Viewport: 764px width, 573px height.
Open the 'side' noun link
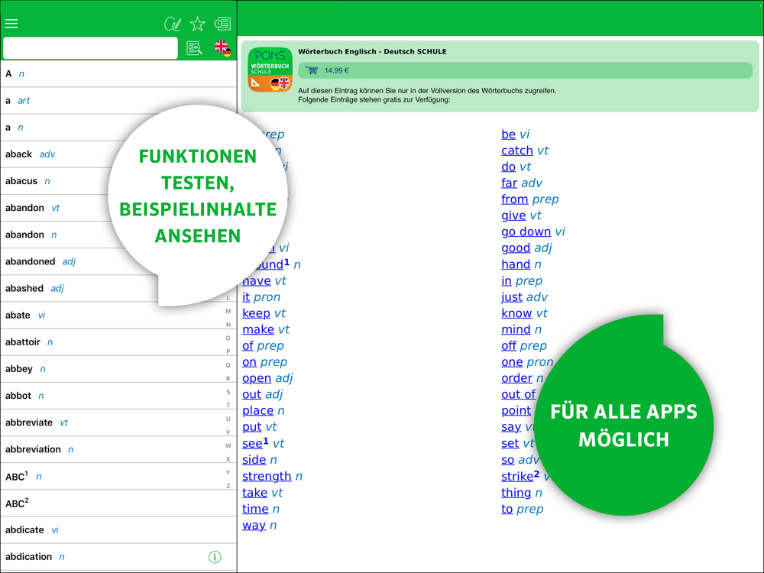click(254, 459)
